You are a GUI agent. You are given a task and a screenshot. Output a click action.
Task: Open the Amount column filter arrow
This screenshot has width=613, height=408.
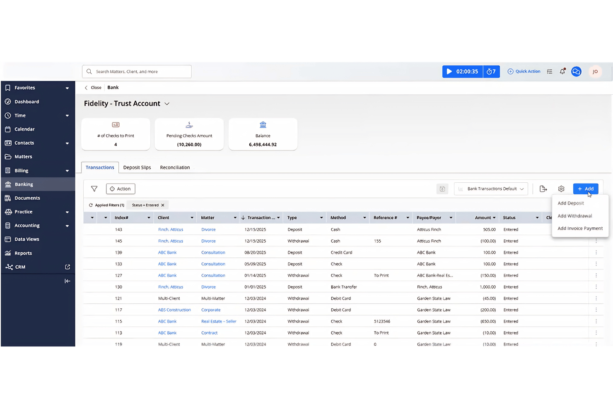(494, 218)
